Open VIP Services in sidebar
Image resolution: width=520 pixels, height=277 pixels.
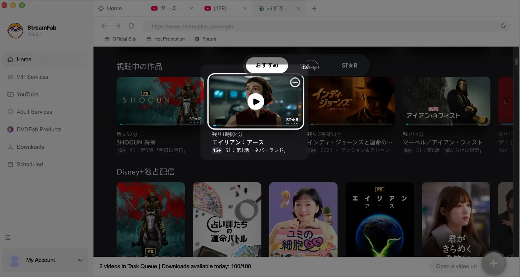click(45, 77)
